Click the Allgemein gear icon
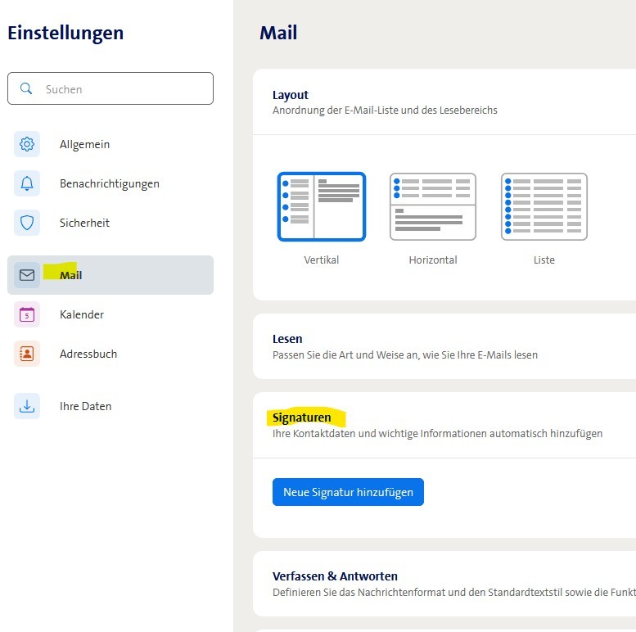This screenshot has height=632, width=636. (27, 144)
